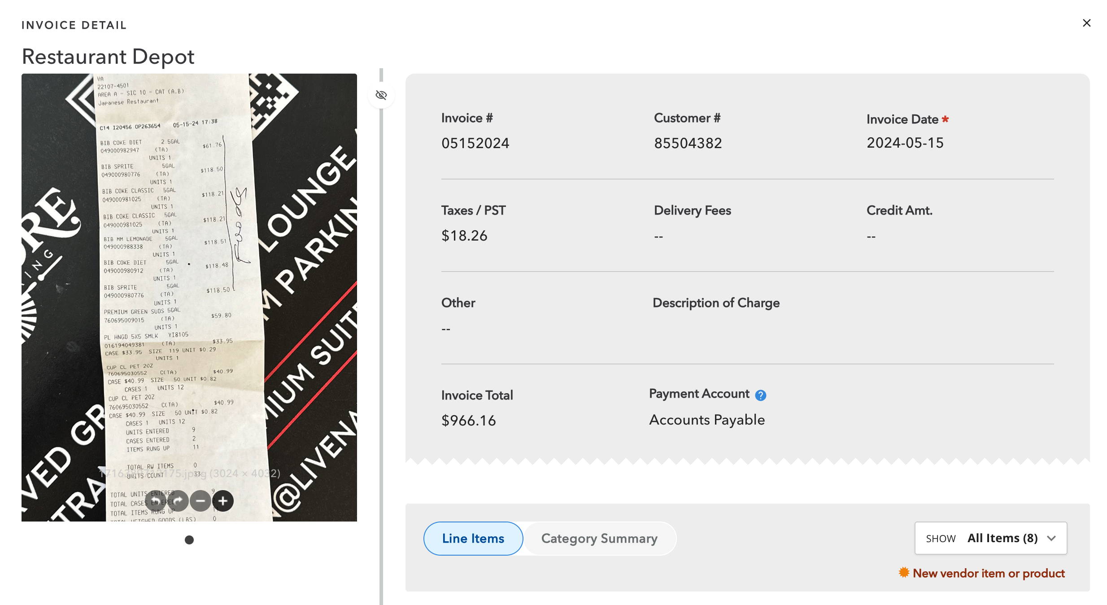Click the Delivery Fees label

click(693, 210)
